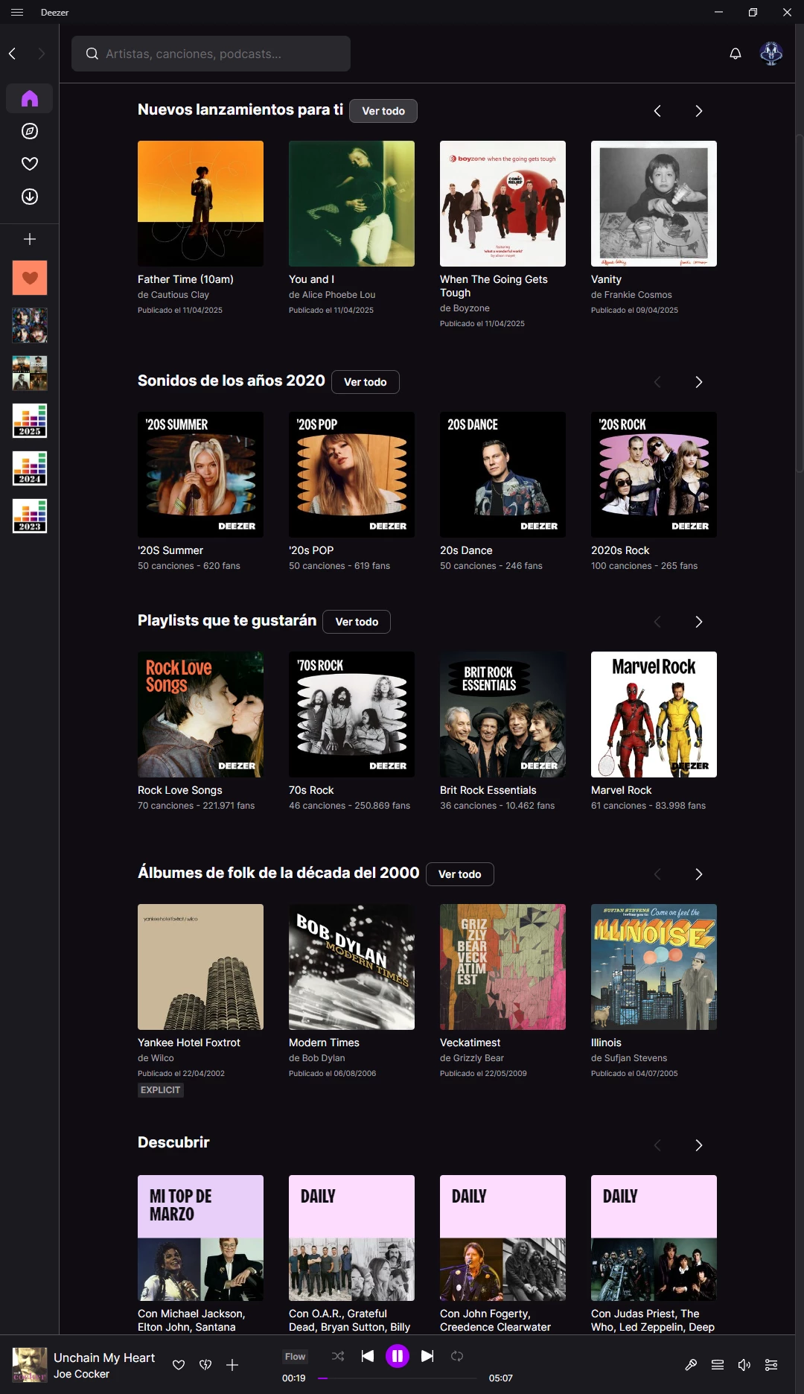Show next Descubrir items
The height and width of the screenshot is (1394, 804).
[698, 1145]
